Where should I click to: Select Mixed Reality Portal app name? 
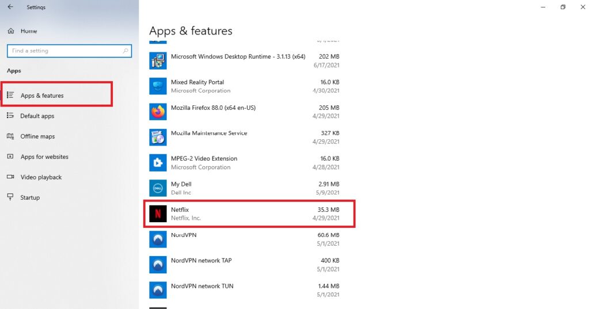point(197,82)
